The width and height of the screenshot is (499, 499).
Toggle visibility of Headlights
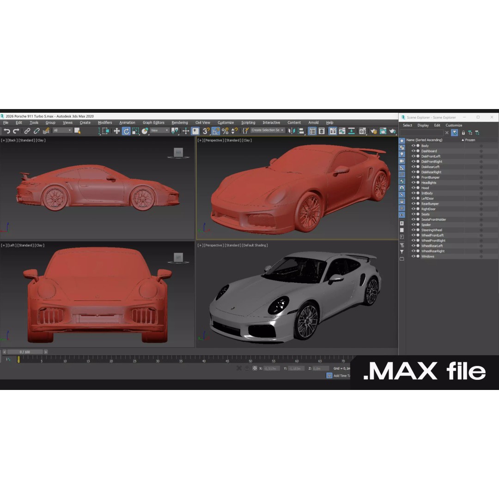(x=414, y=183)
